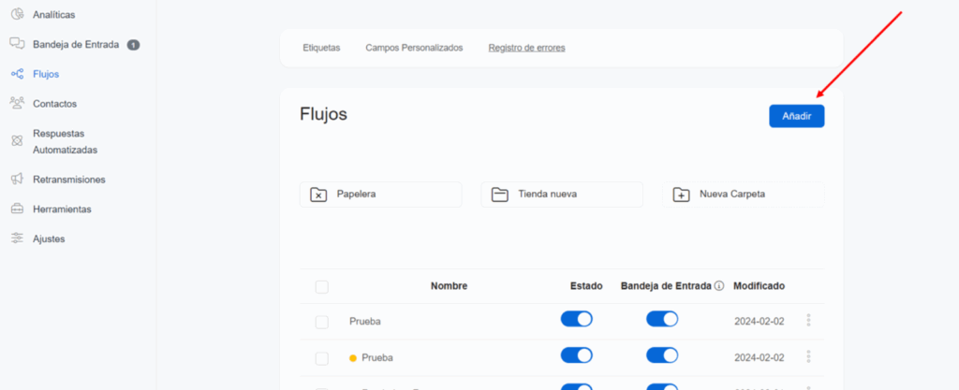
Task: Open Contactos people icon in sidebar
Action: (17, 104)
